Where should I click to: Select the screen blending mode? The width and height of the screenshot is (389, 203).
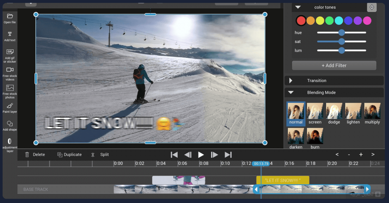[315, 114]
